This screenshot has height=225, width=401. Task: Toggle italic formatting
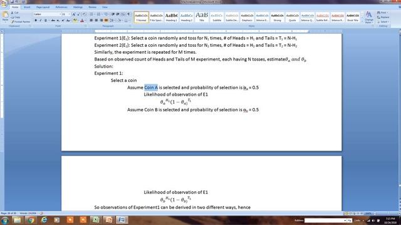(x=41, y=21)
